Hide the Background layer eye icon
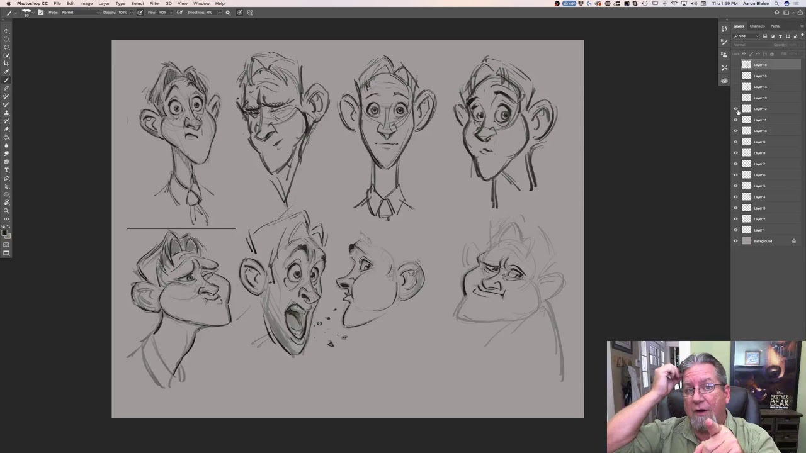This screenshot has height=453, width=806. click(x=735, y=241)
